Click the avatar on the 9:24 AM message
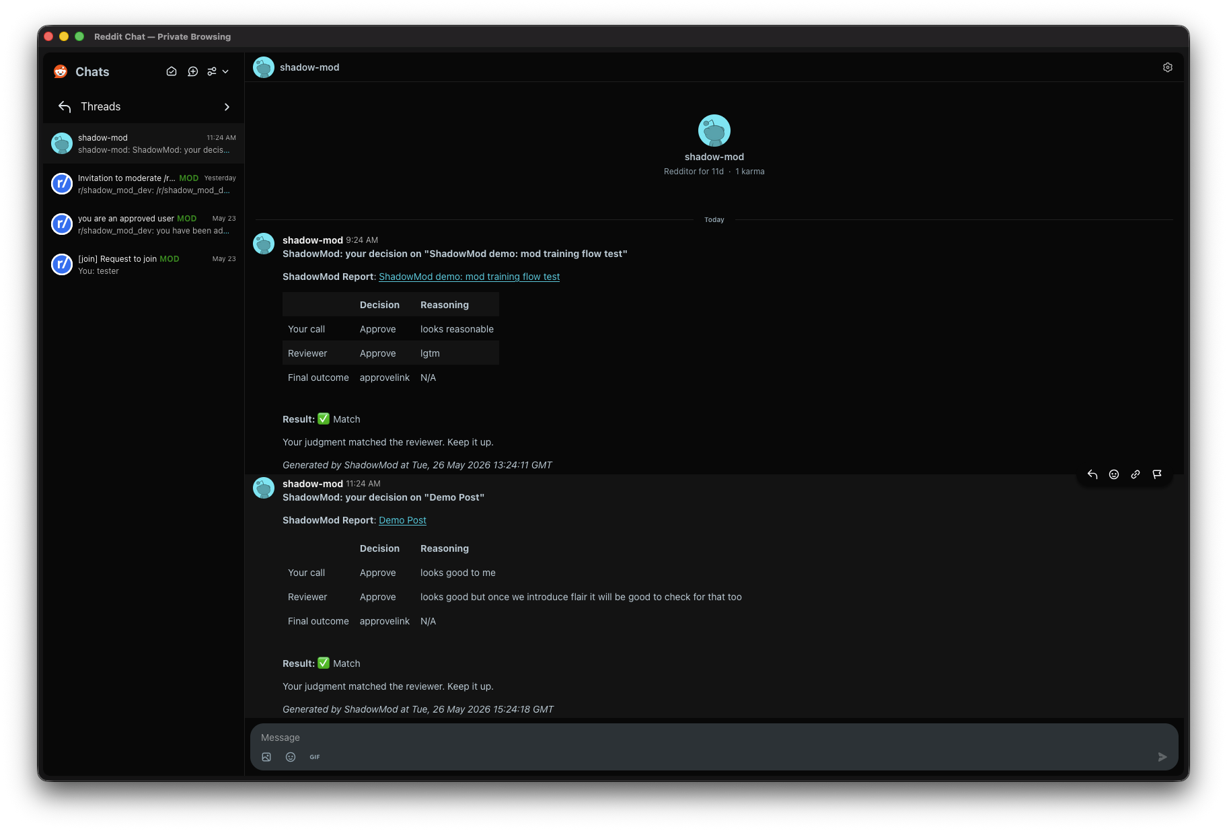 coord(264,244)
